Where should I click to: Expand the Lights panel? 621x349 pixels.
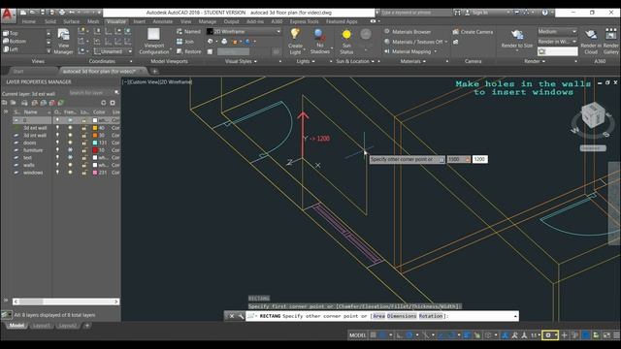[x=306, y=61]
